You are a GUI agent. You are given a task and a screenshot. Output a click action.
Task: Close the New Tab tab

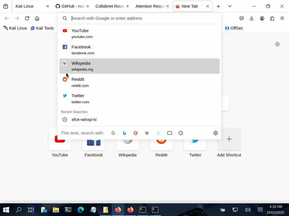point(208,6)
